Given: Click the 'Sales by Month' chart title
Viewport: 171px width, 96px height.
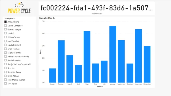Looking at the screenshot, I should click(x=47, y=18).
